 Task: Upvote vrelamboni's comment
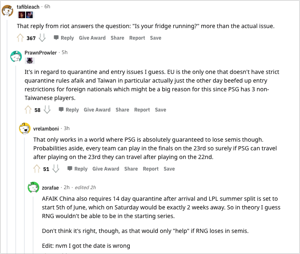coord(37,169)
